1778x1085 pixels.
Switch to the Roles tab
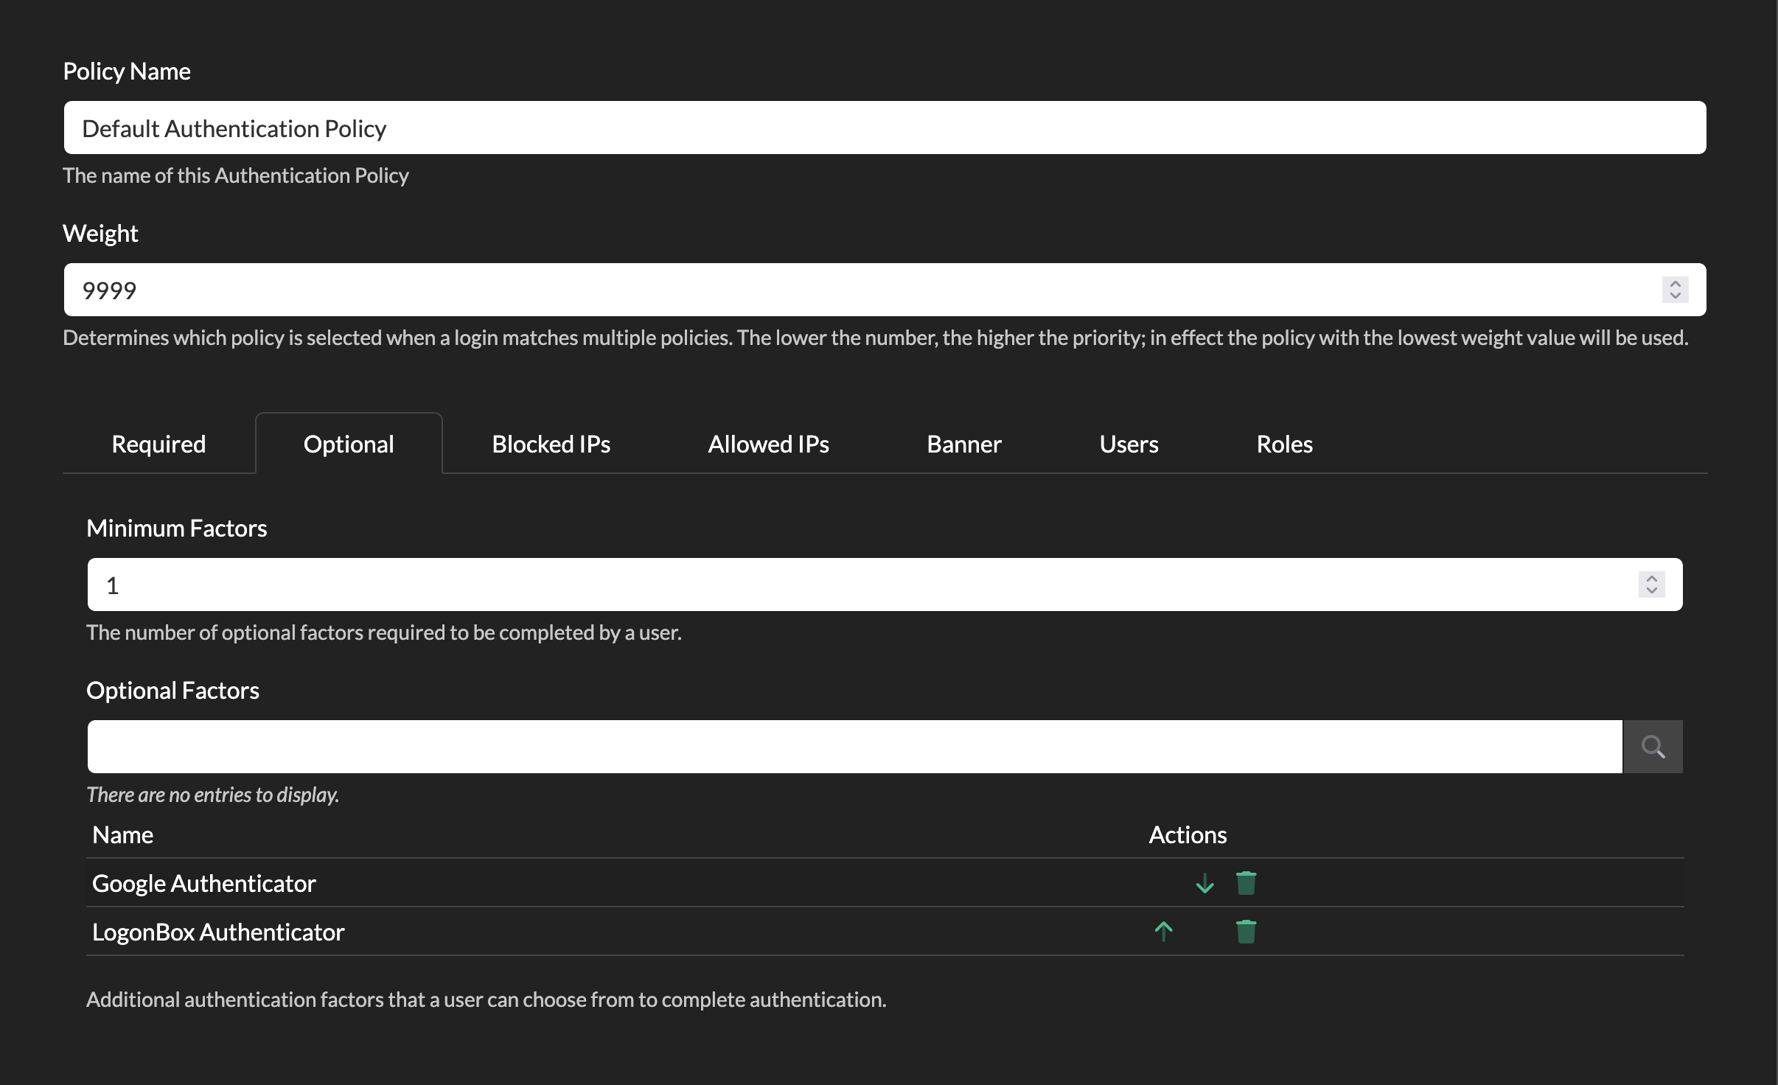click(1284, 444)
